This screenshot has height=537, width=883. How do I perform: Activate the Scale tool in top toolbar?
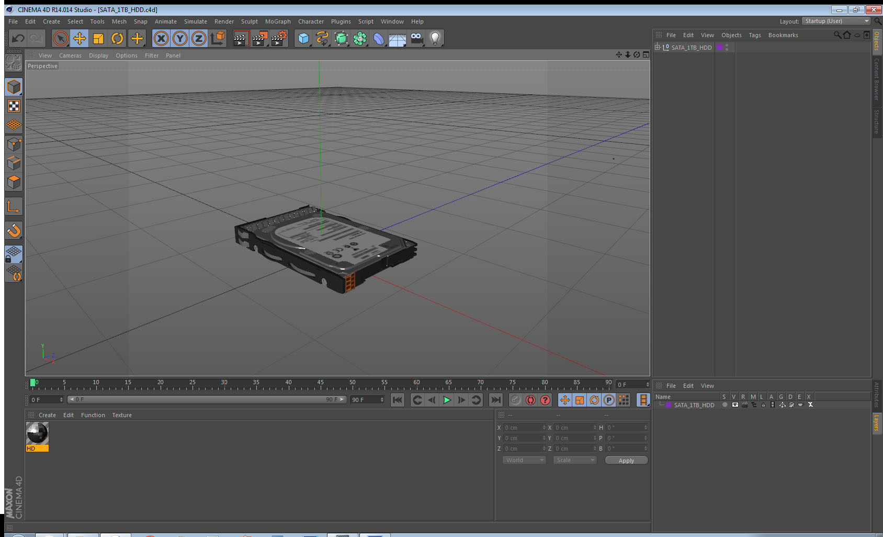[x=98, y=38]
